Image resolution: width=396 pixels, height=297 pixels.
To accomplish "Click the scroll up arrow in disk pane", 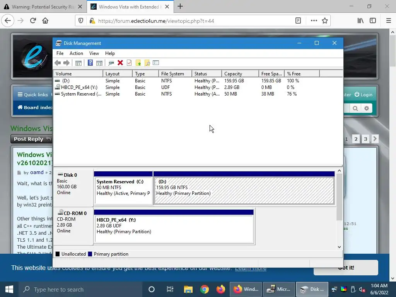I will click(x=339, y=171).
